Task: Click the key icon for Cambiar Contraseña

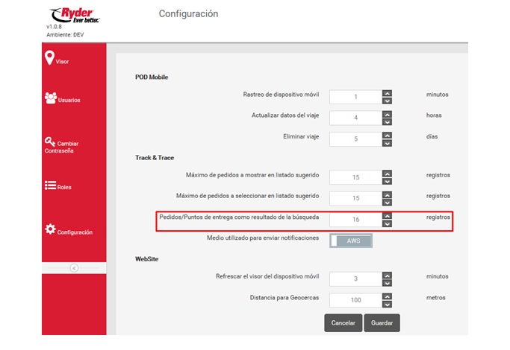Action: (x=50, y=141)
